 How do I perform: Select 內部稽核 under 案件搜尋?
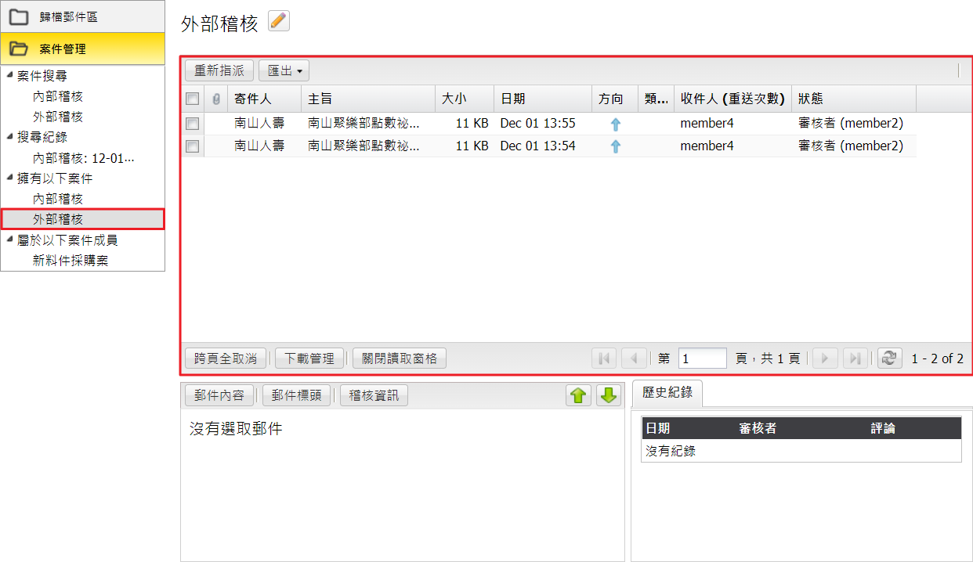coord(58,96)
